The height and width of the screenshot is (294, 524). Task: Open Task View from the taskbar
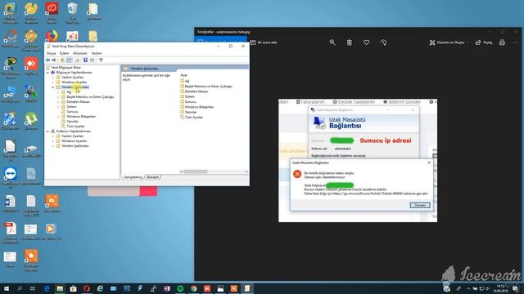coord(33,288)
